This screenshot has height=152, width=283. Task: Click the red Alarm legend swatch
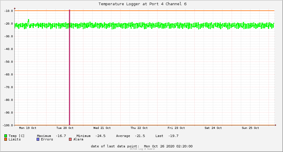(x=70, y=139)
